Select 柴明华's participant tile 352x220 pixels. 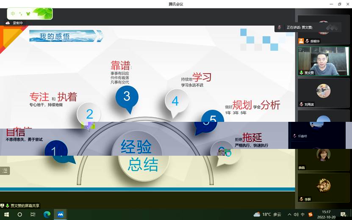[324, 29]
